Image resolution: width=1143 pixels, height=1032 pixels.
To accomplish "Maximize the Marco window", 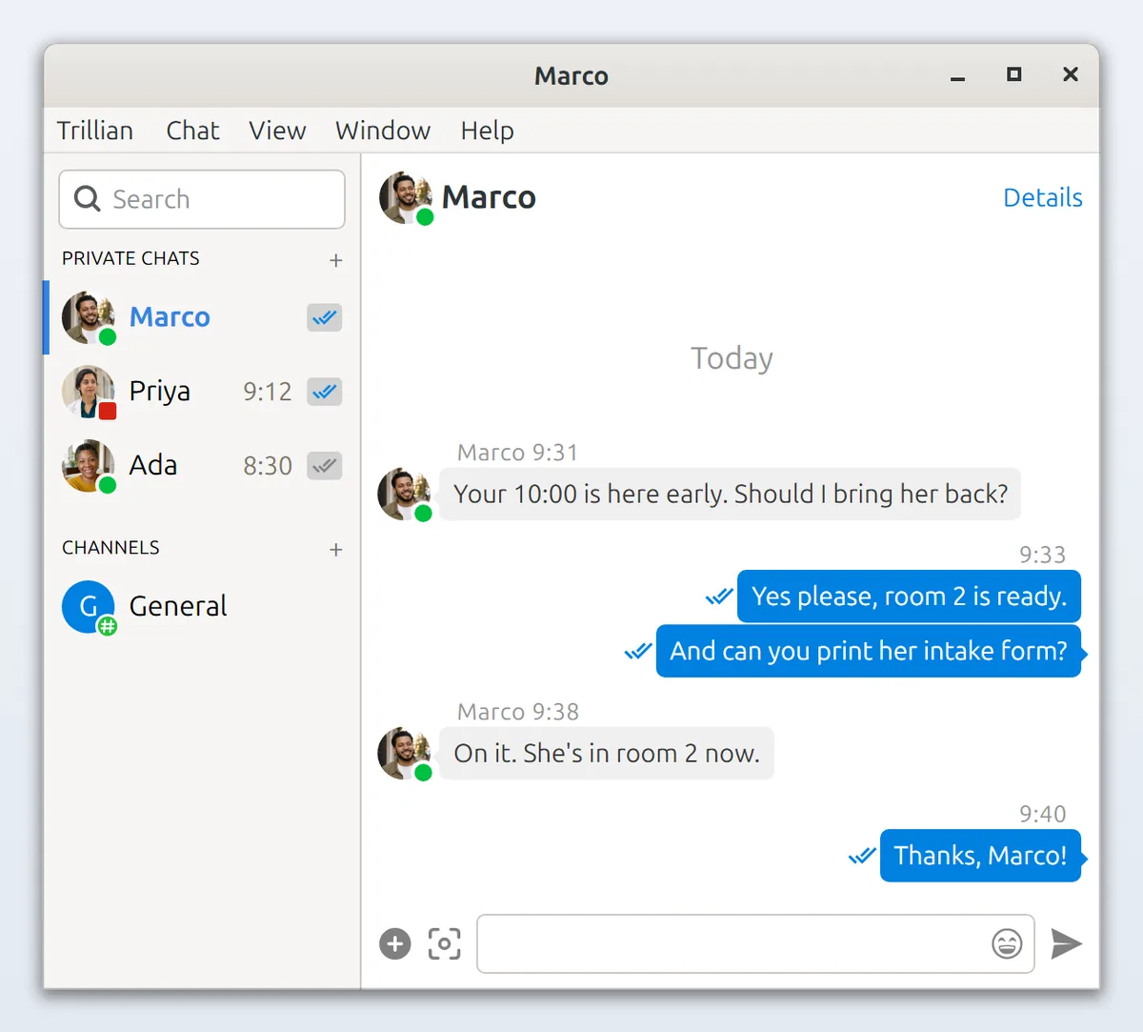I will 1014,74.
